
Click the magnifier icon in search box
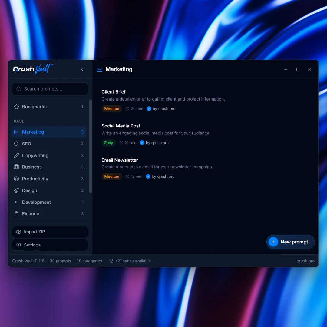pos(18,89)
